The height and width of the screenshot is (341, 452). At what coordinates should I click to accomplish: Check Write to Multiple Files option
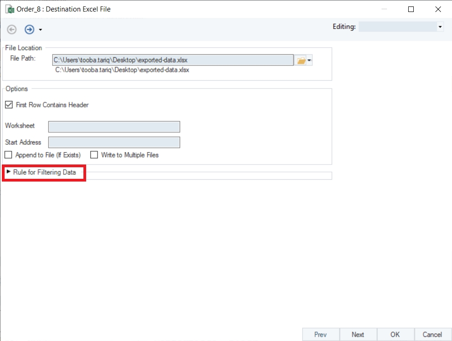[94, 155]
